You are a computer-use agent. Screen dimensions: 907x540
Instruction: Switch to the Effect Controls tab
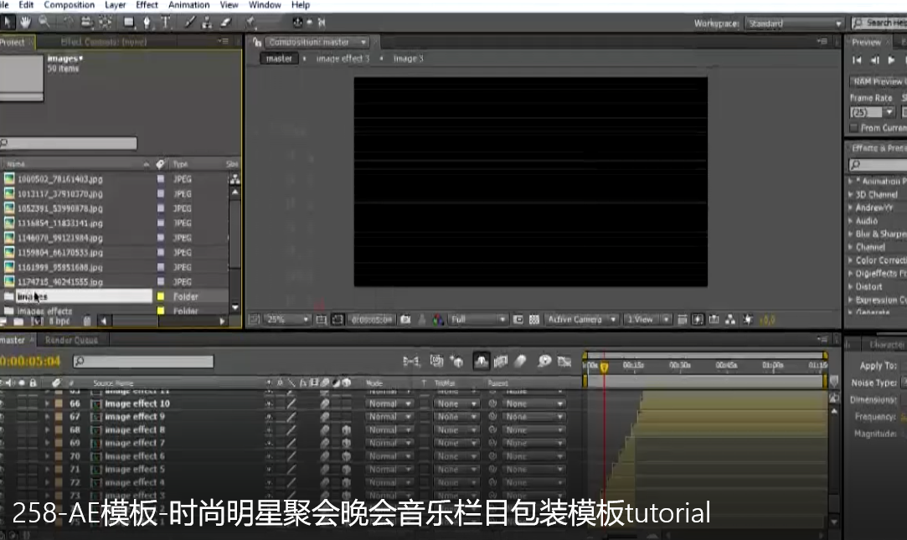coord(104,42)
